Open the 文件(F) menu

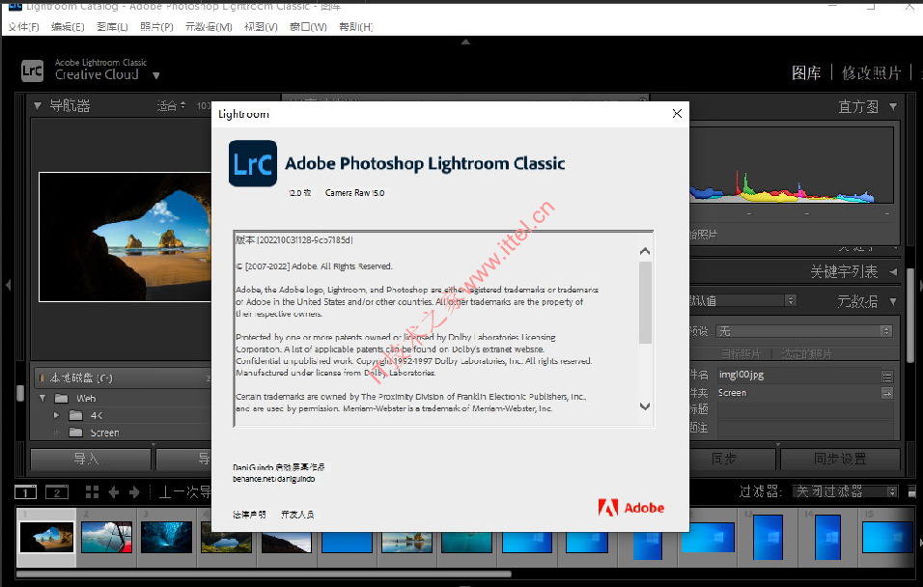(23, 27)
